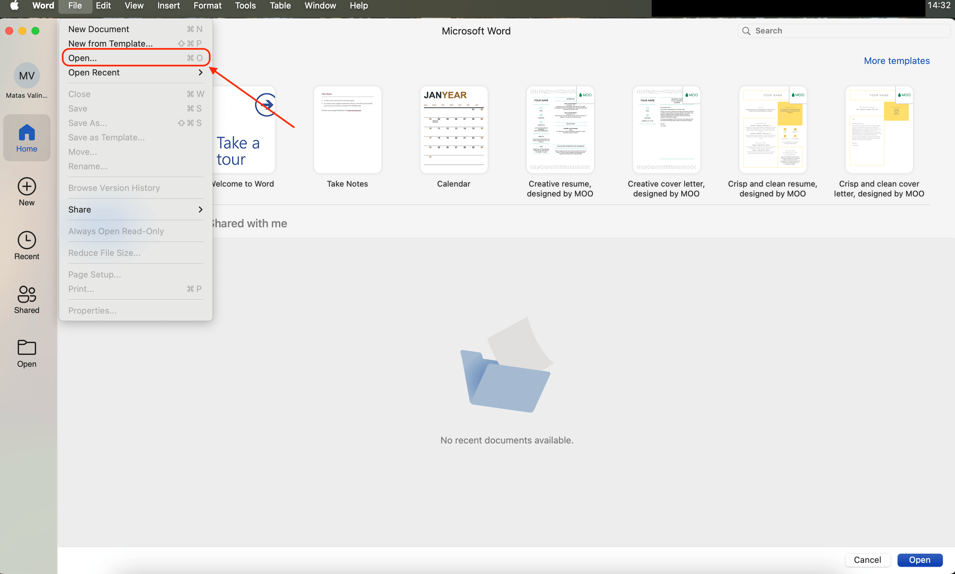The width and height of the screenshot is (955, 574).
Task: Click into the Search field
Action: [x=843, y=31]
